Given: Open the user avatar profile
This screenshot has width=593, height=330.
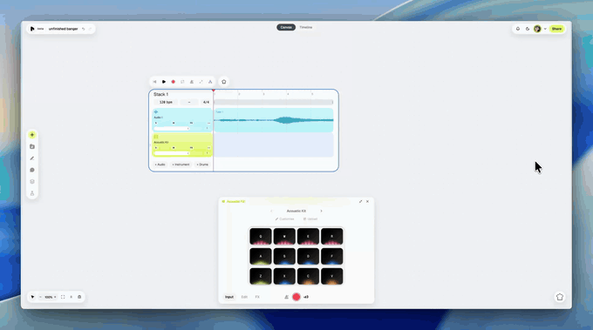Looking at the screenshot, I should coord(537,29).
